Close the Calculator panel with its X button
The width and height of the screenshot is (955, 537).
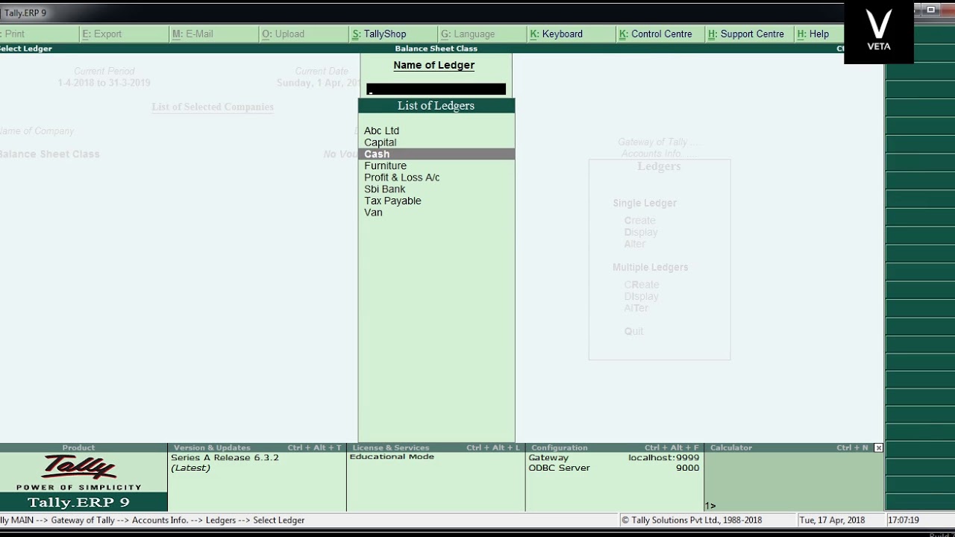[878, 447]
